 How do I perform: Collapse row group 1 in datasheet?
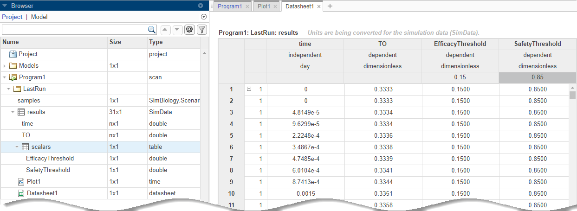[249, 89]
